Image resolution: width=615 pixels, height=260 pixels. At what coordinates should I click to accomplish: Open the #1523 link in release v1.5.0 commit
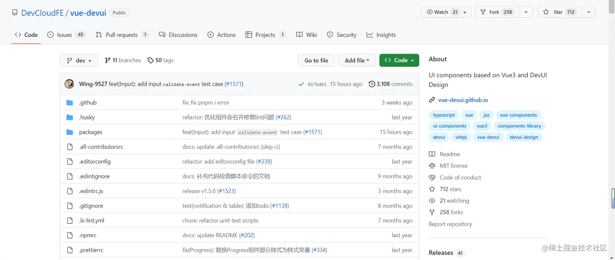click(x=227, y=191)
